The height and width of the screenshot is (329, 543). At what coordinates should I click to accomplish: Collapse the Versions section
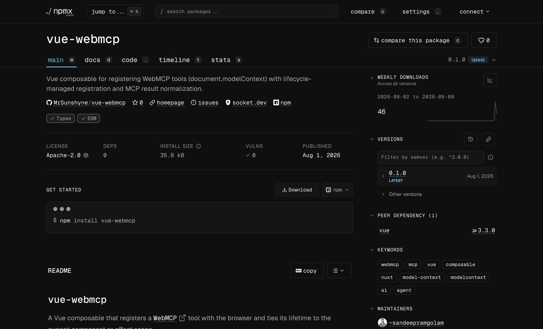click(x=372, y=139)
